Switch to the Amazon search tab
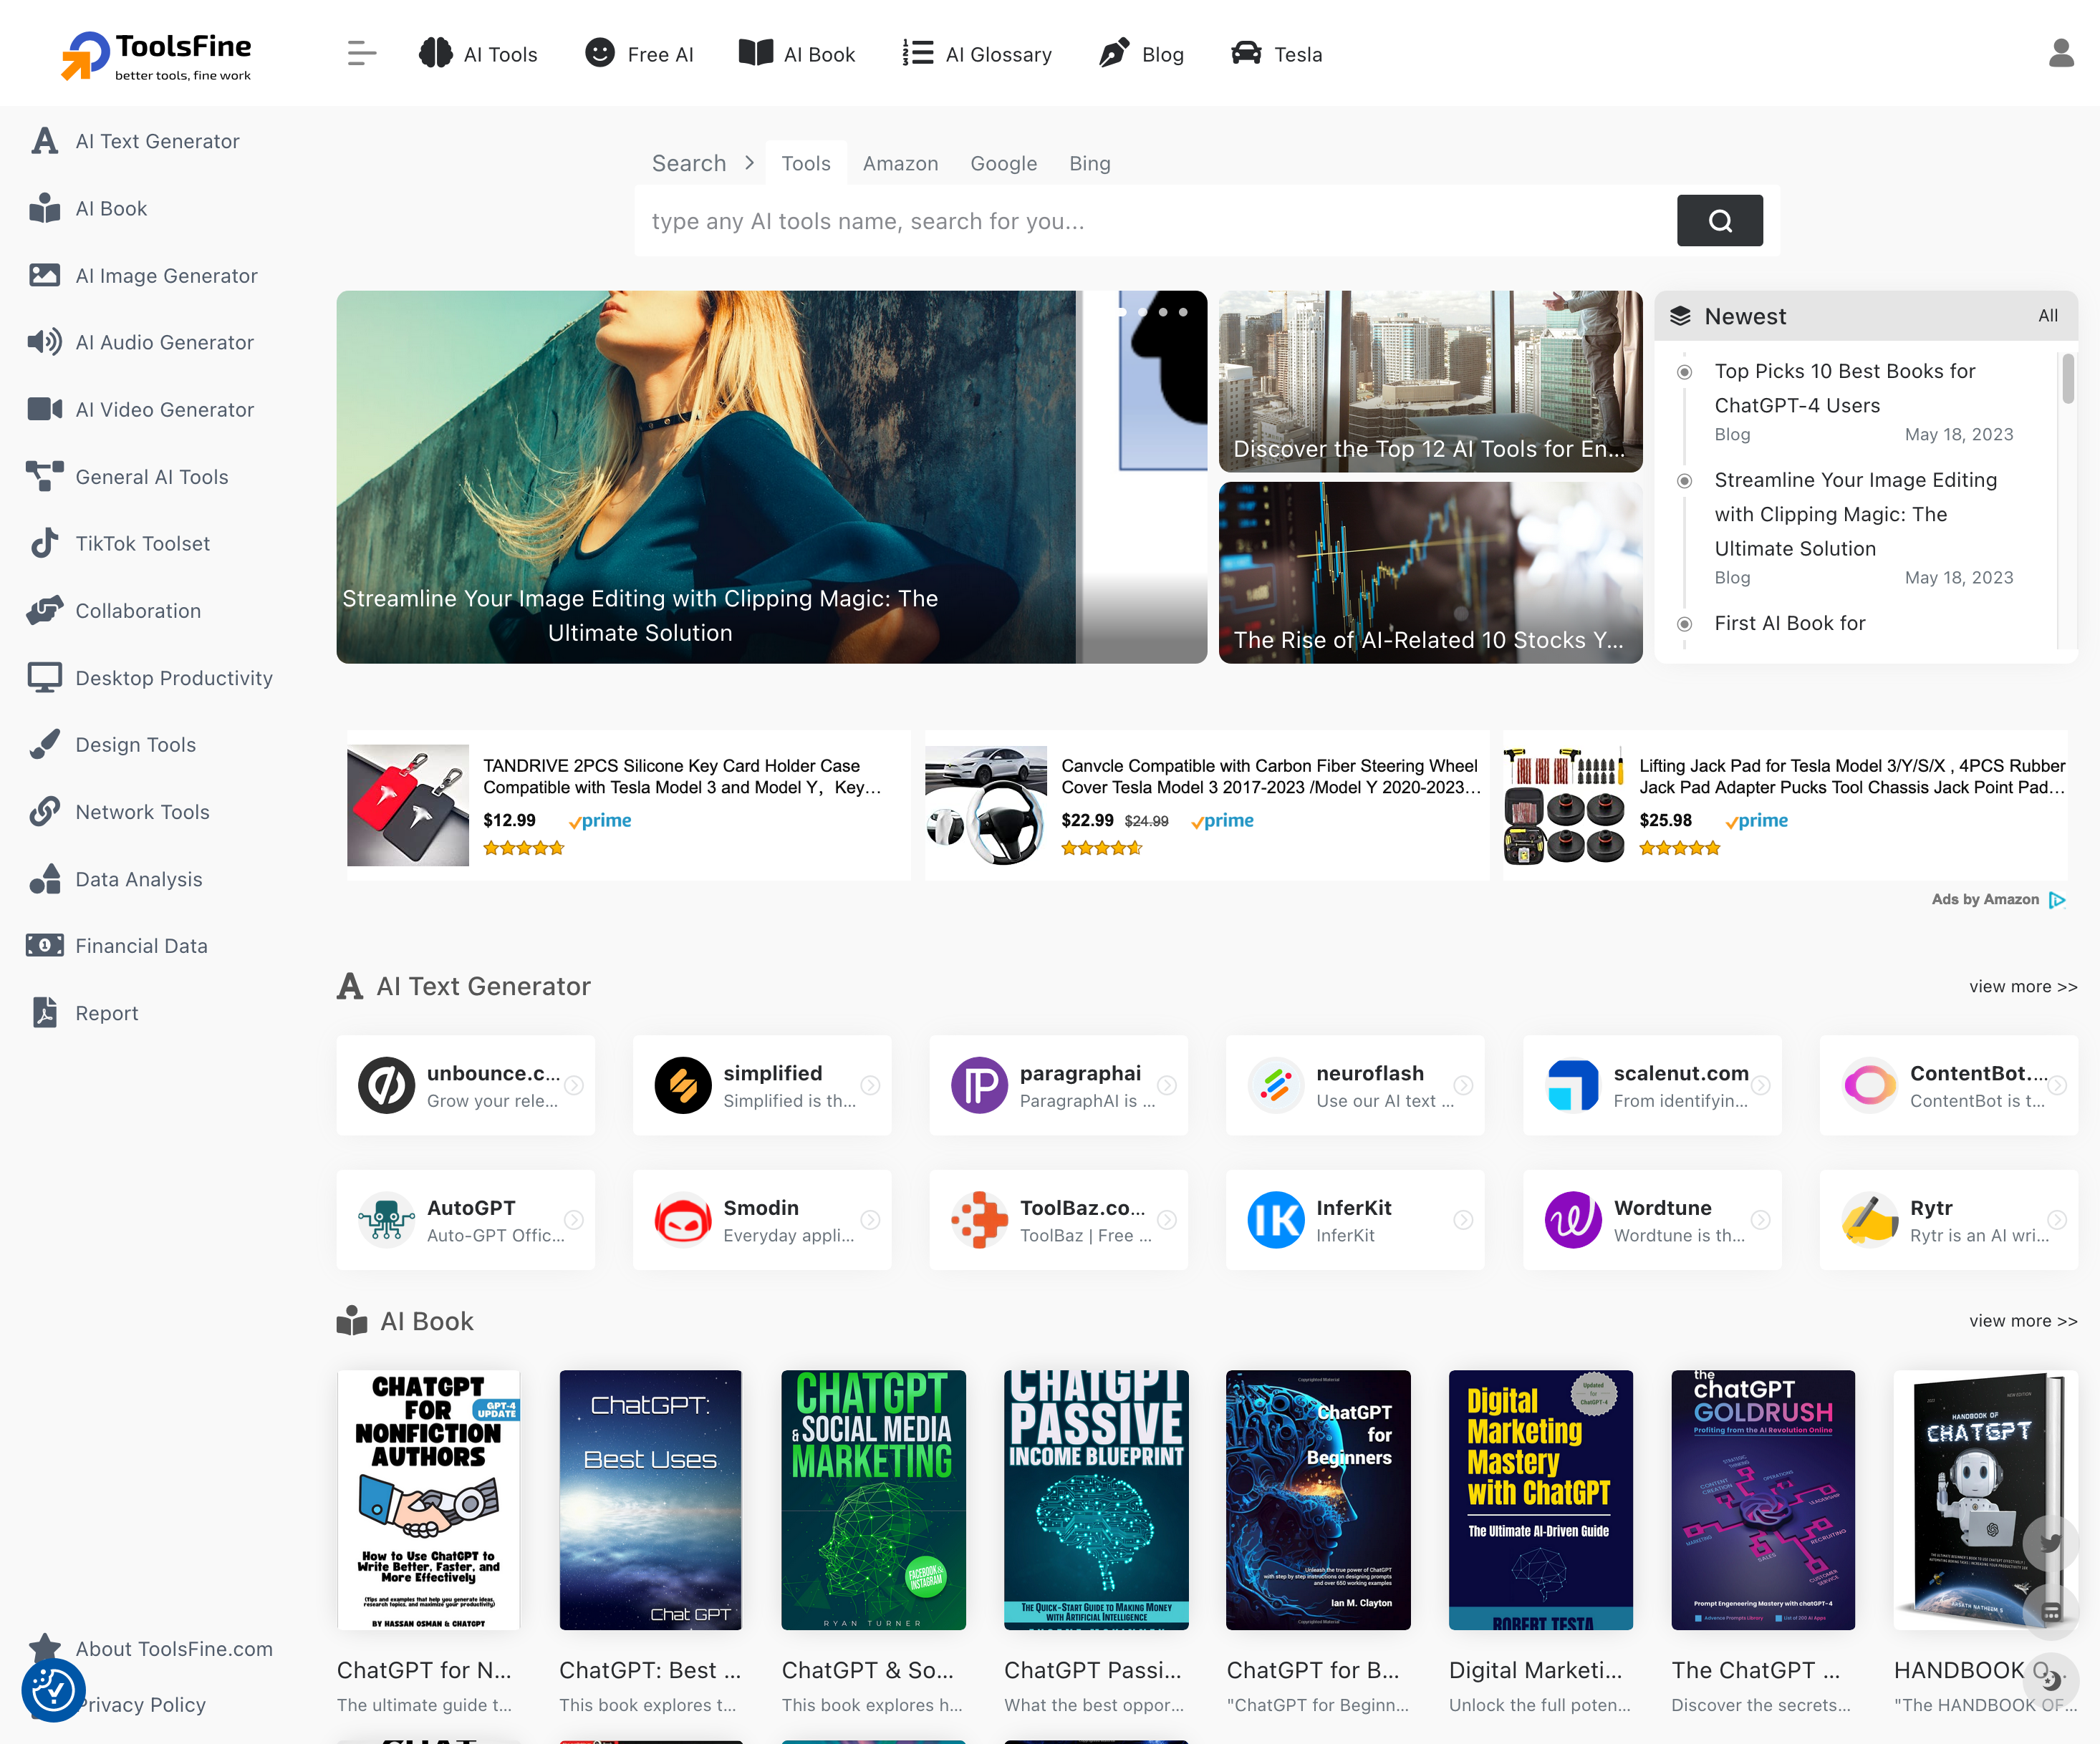 (900, 163)
